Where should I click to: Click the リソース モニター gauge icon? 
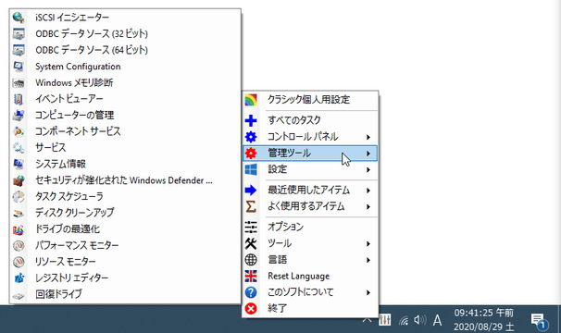coord(19,262)
